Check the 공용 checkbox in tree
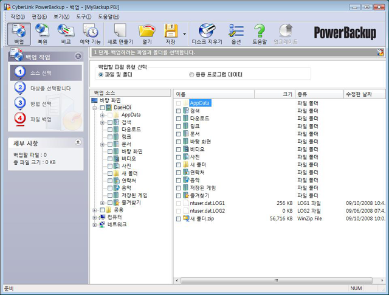Screen dimensions: 389x295 click(x=102, y=210)
